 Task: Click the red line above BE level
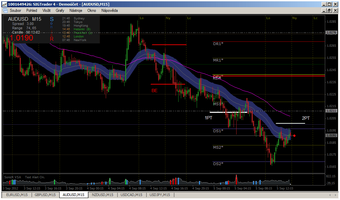tap(169, 45)
